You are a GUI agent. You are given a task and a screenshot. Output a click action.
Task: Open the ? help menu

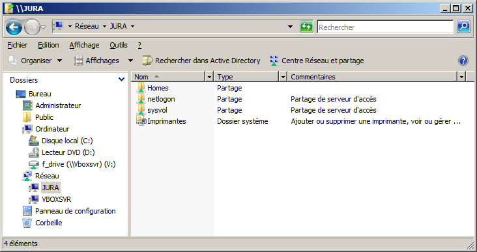(139, 45)
